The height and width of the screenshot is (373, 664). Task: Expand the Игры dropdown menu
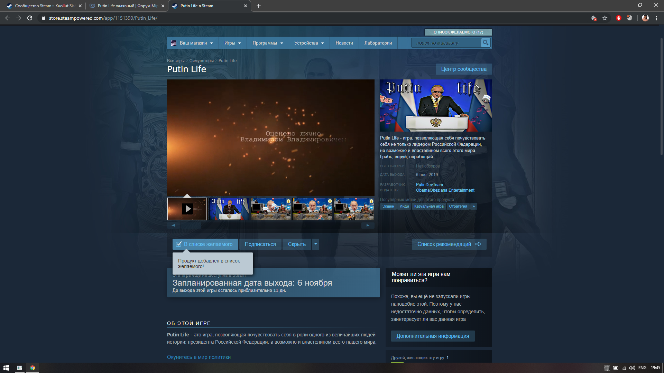tap(232, 43)
